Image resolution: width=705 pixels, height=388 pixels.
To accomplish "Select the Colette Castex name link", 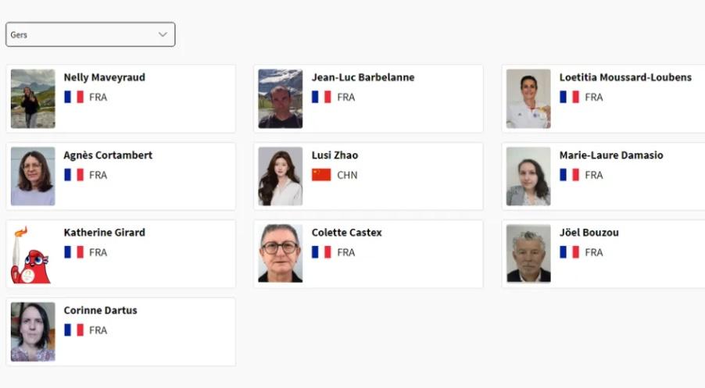I will pyautogui.click(x=346, y=233).
